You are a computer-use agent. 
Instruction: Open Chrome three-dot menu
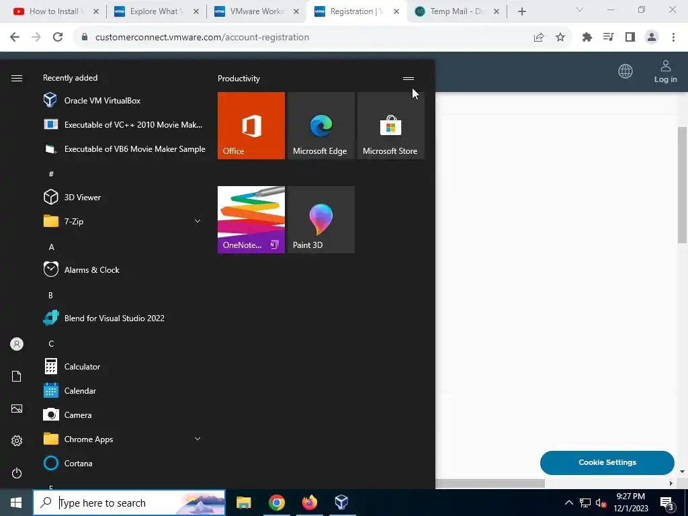(673, 38)
